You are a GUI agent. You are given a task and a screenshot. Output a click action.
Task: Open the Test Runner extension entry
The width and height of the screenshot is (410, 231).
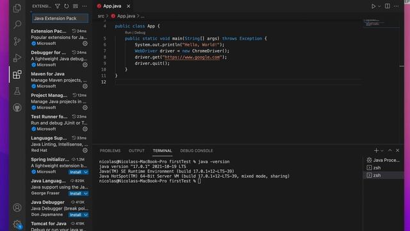(x=60, y=123)
